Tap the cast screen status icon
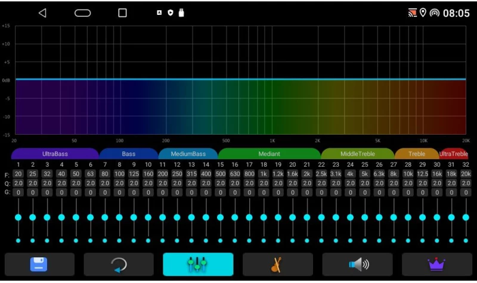 coord(412,13)
